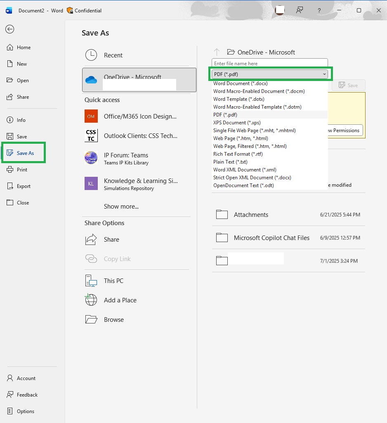Open the Print page
This screenshot has width=387, height=423.
pos(17,170)
